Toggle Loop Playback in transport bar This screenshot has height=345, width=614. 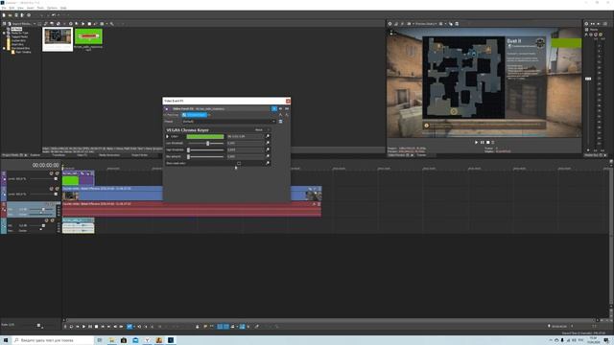[x=71, y=326]
